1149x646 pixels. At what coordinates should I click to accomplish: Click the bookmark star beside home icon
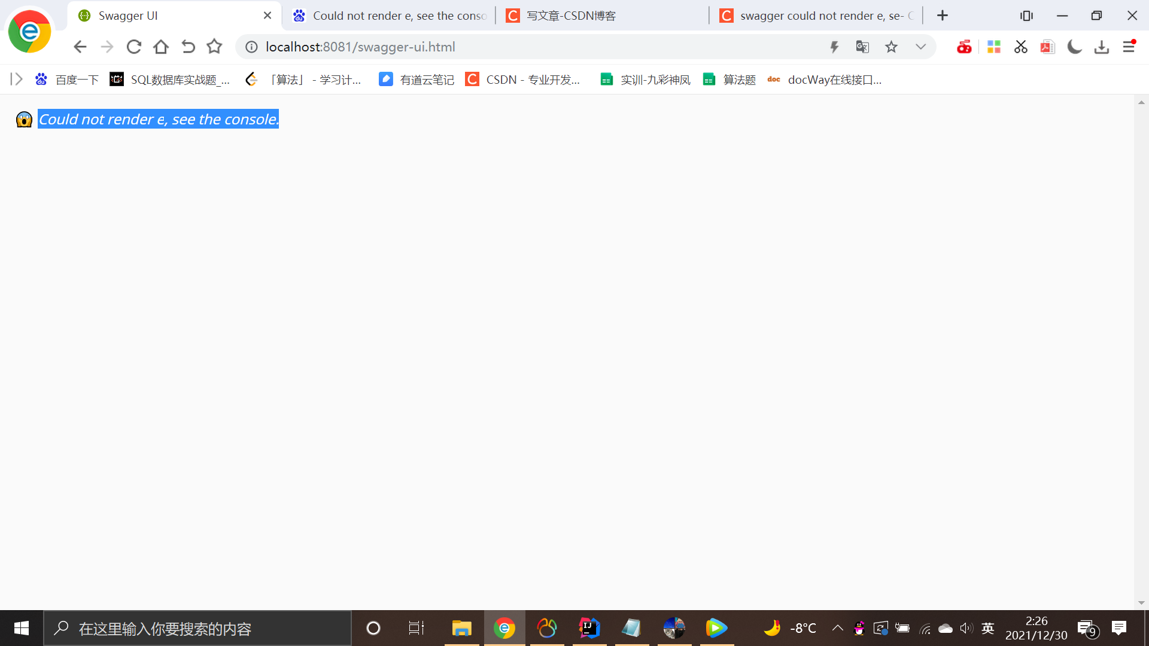point(214,47)
